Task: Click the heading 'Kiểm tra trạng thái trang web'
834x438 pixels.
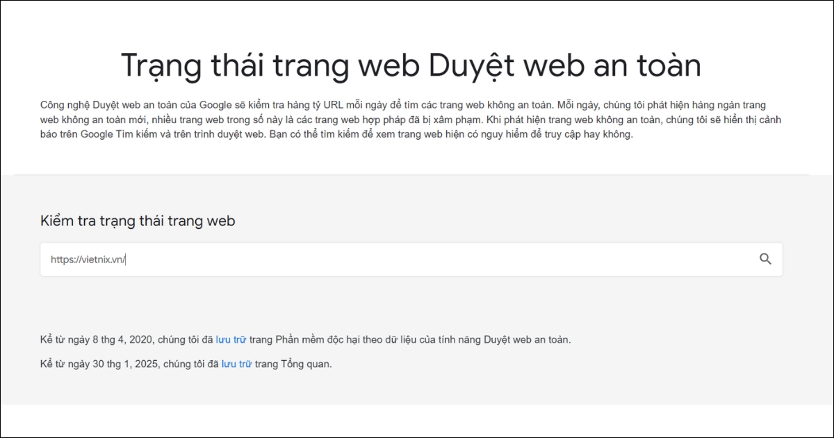Action: (x=137, y=220)
